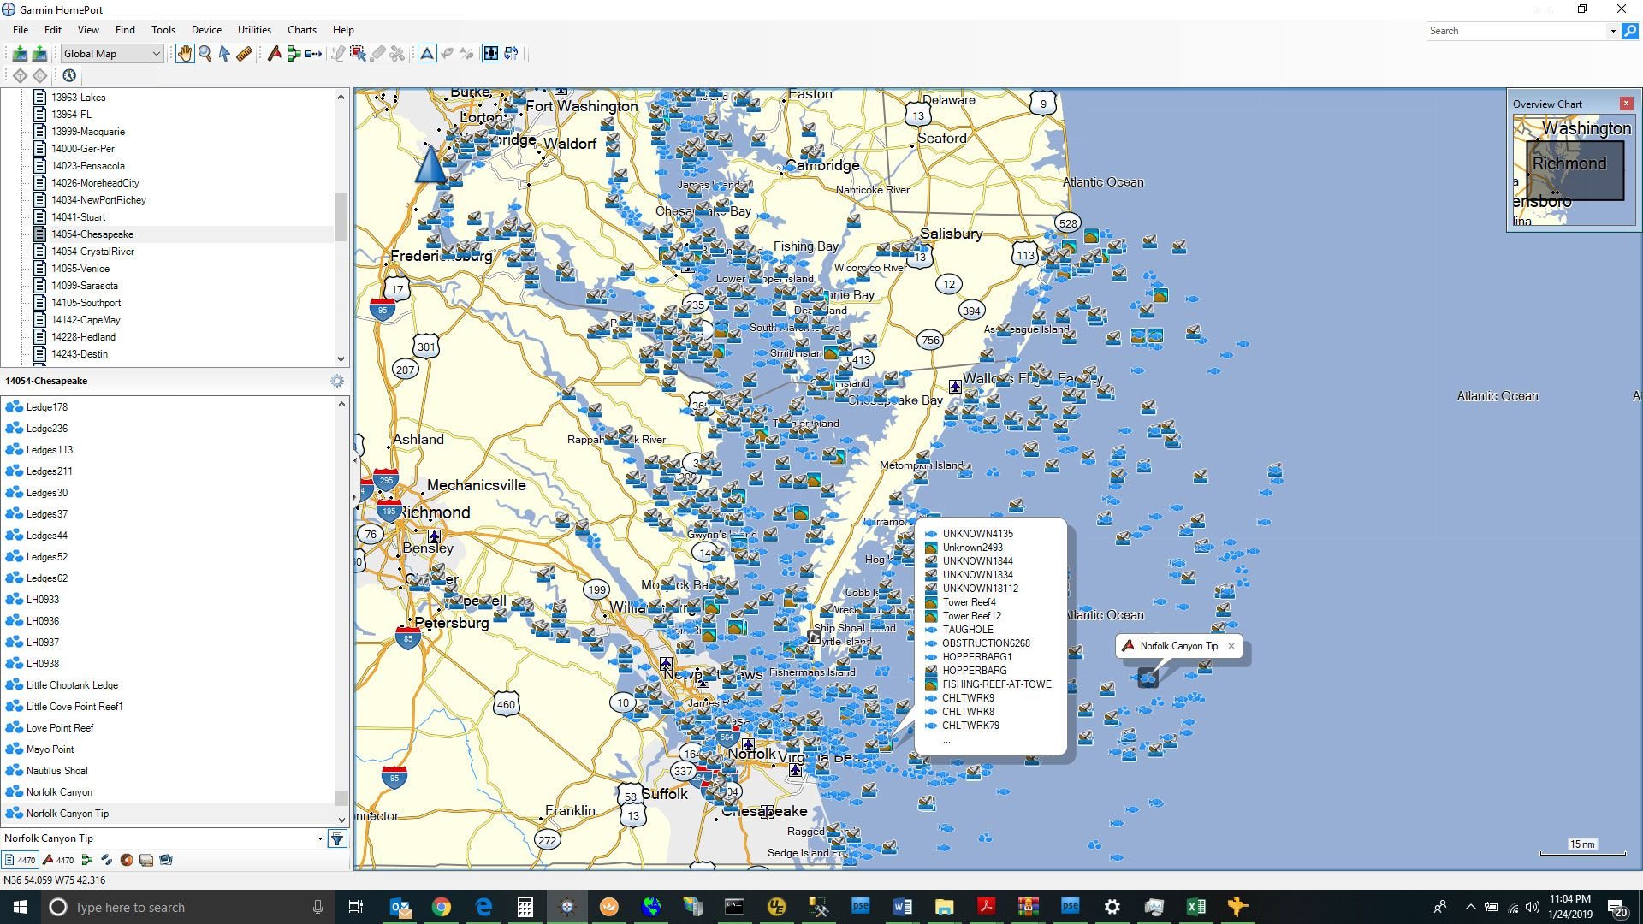
Task: Click the blue Search magnifier button
Action: pos(1629,31)
